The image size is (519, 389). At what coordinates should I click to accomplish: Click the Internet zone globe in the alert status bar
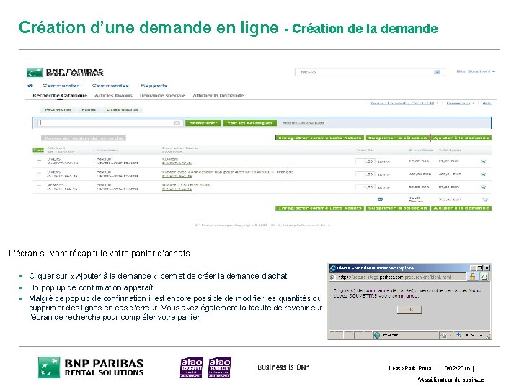pyautogui.click(x=377, y=335)
